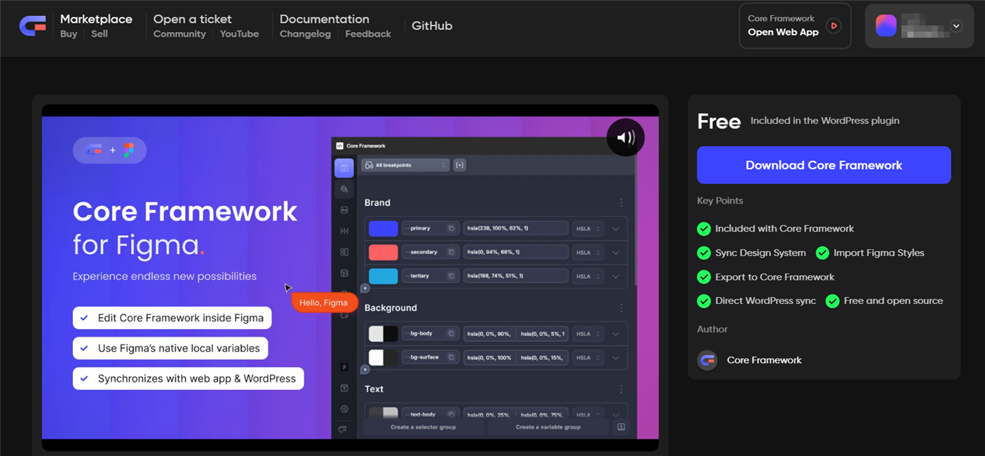Click the green check beside Included with Core Framework
The height and width of the screenshot is (456, 985).
coord(704,229)
